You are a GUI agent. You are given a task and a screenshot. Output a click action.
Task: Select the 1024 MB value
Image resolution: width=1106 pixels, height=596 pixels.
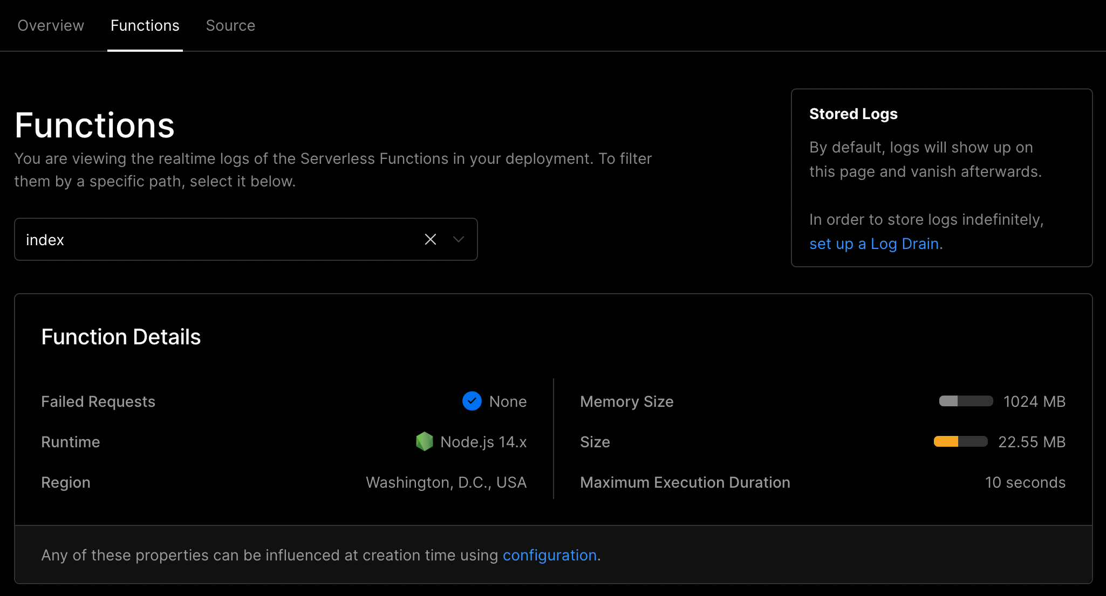point(1034,401)
